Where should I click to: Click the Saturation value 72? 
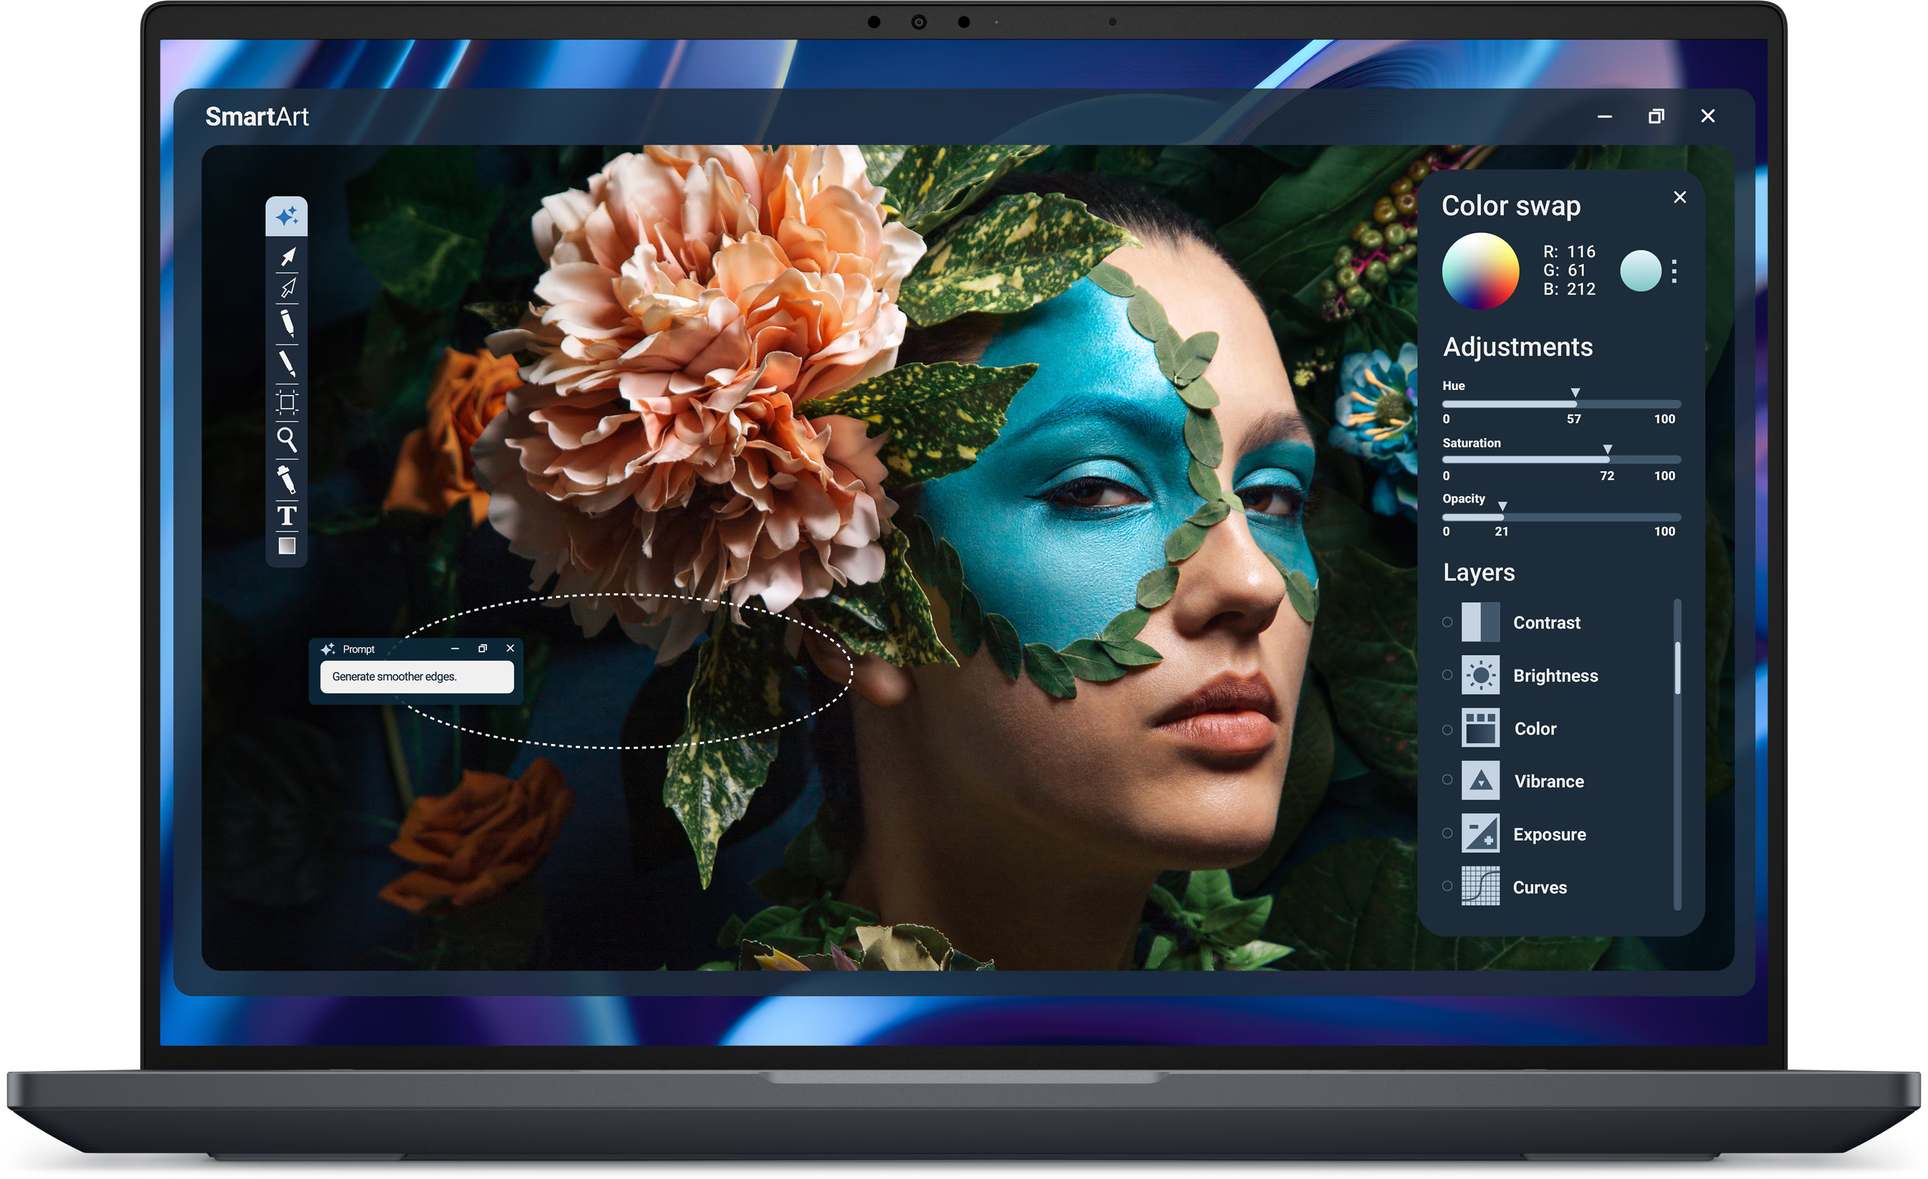(x=1606, y=476)
